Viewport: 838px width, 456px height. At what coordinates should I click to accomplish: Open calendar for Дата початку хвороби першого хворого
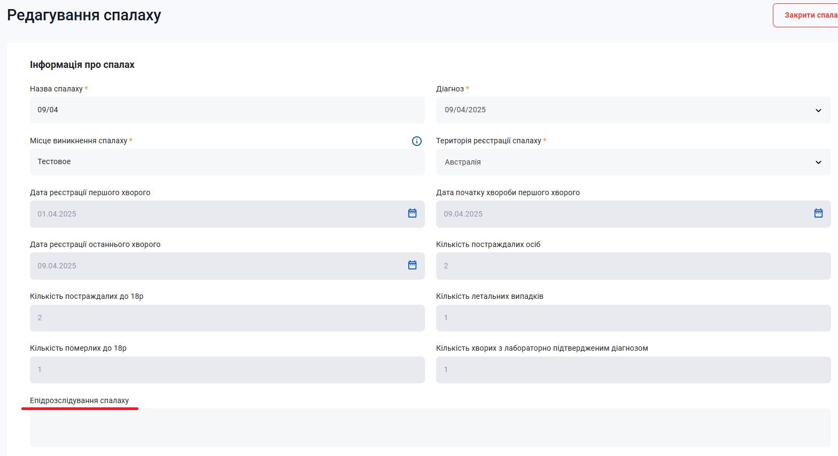(818, 213)
